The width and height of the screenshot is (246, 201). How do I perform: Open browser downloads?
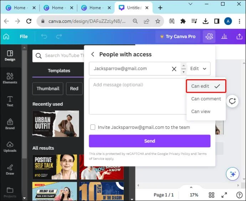(205, 21)
